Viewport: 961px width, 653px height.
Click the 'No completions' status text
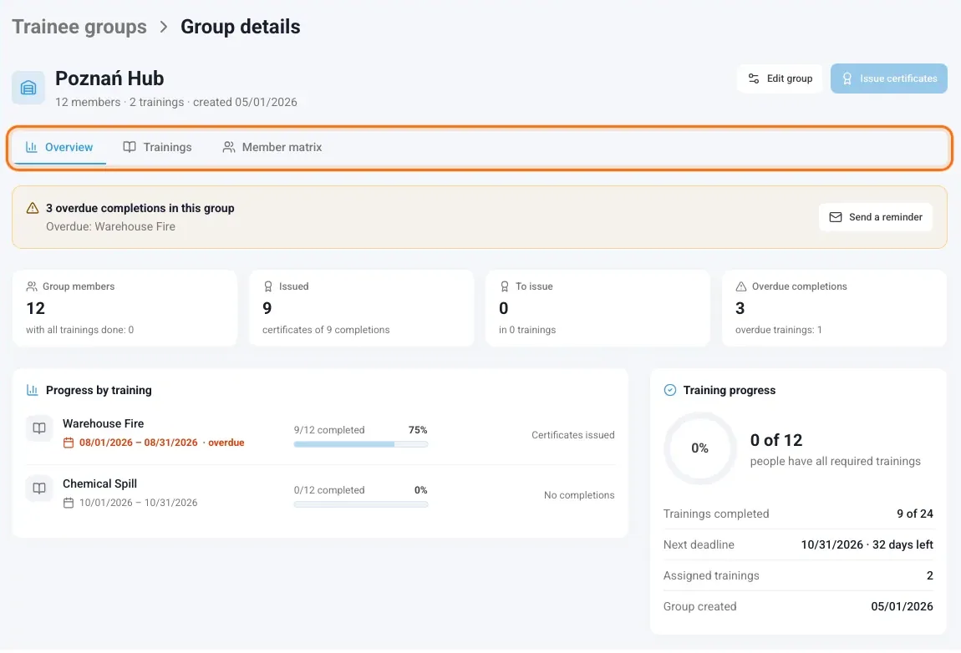point(579,495)
